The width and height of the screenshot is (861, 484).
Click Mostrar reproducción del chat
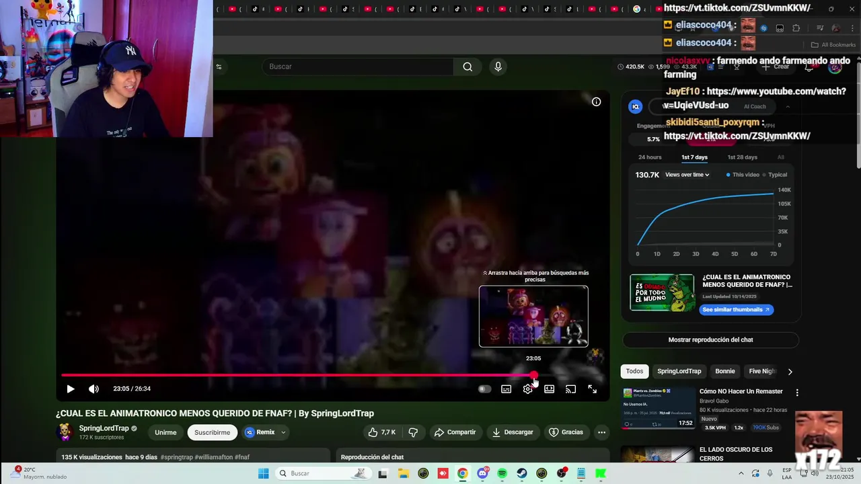710,340
